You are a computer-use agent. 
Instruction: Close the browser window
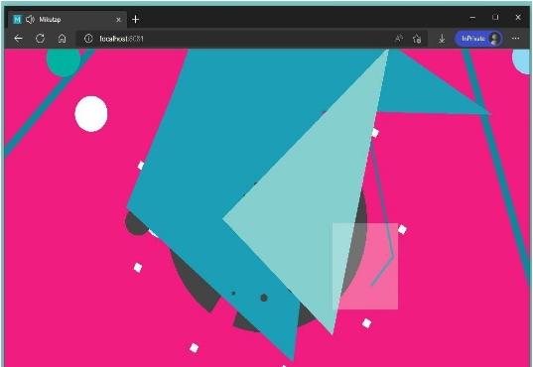coord(518,17)
